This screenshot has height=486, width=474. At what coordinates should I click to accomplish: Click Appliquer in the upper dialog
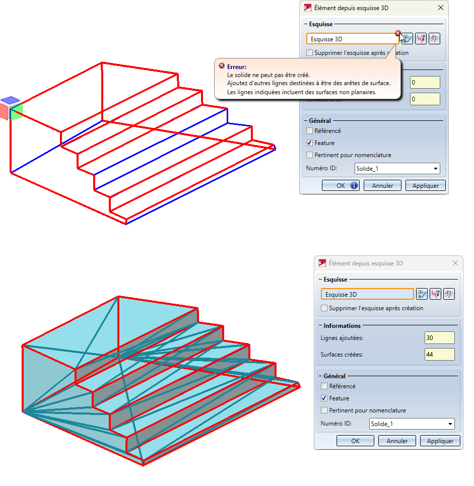click(x=425, y=185)
